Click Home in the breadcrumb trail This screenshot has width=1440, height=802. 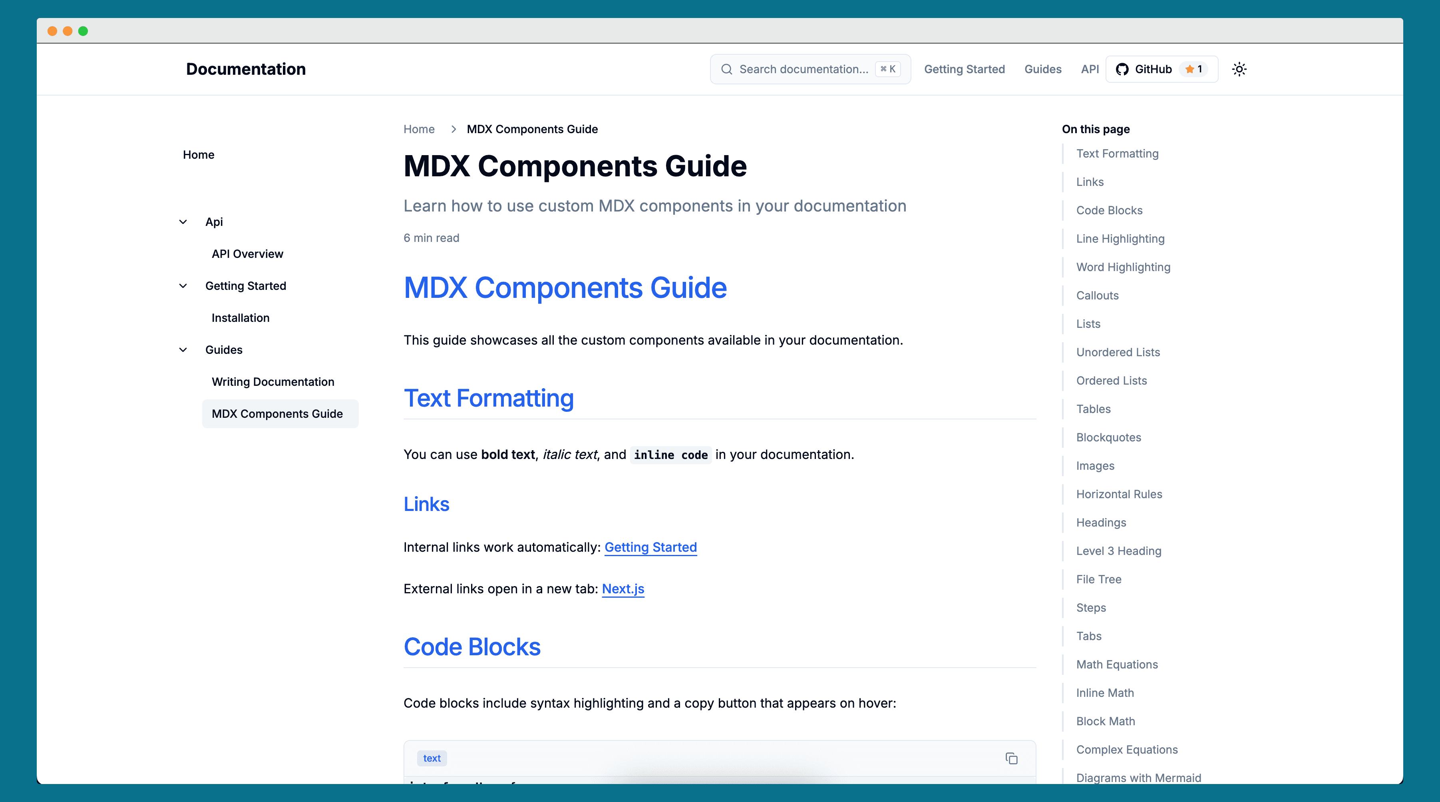click(x=419, y=129)
